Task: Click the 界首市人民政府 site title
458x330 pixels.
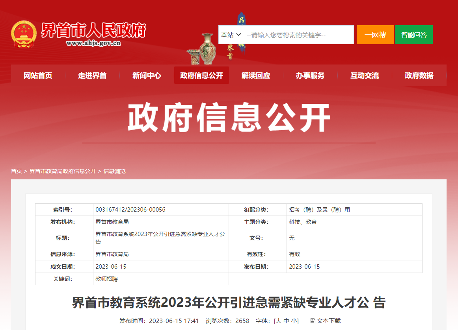Action: click(93, 30)
